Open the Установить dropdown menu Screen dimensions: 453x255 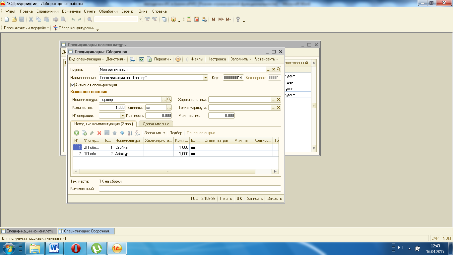click(x=267, y=59)
